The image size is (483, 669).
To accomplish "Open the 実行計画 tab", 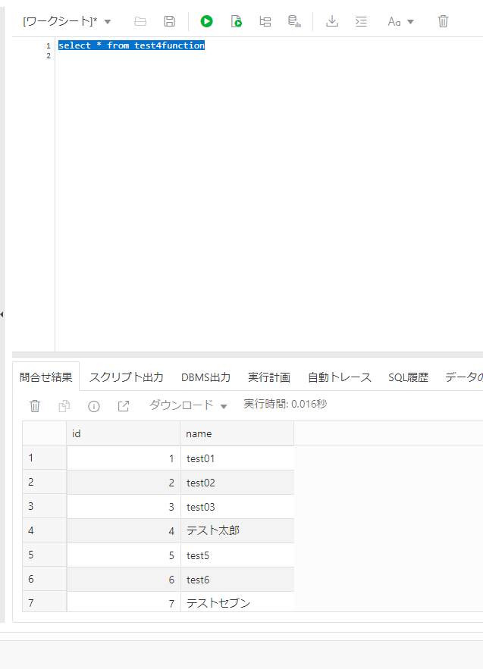I will [269, 377].
